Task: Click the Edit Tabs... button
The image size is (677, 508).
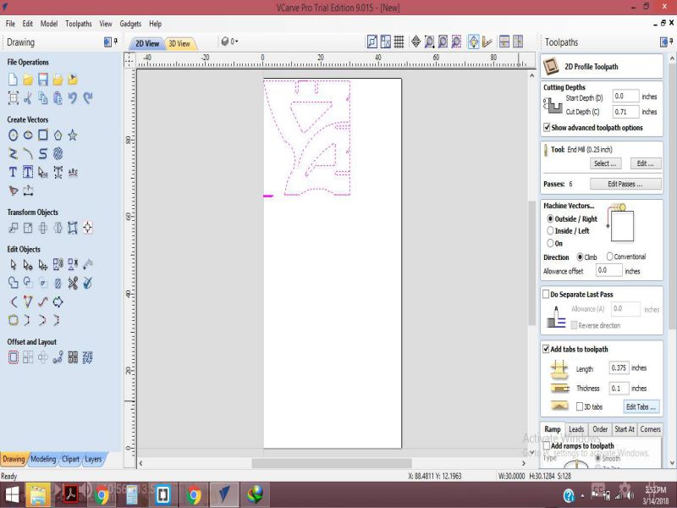Action: pyautogui.click(x=641, y=407)
